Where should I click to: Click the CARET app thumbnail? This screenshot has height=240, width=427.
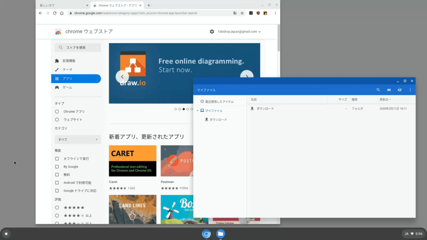coord(133,161)
